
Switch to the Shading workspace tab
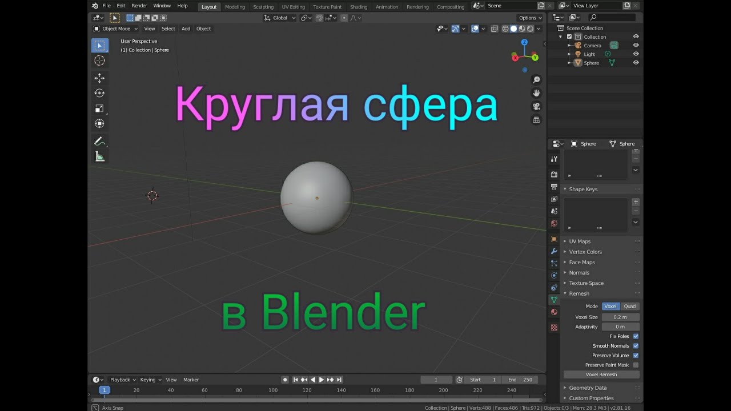359,7
